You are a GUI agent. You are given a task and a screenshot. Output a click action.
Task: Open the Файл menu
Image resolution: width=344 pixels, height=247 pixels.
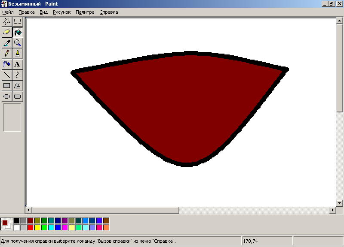pos(8,12)
